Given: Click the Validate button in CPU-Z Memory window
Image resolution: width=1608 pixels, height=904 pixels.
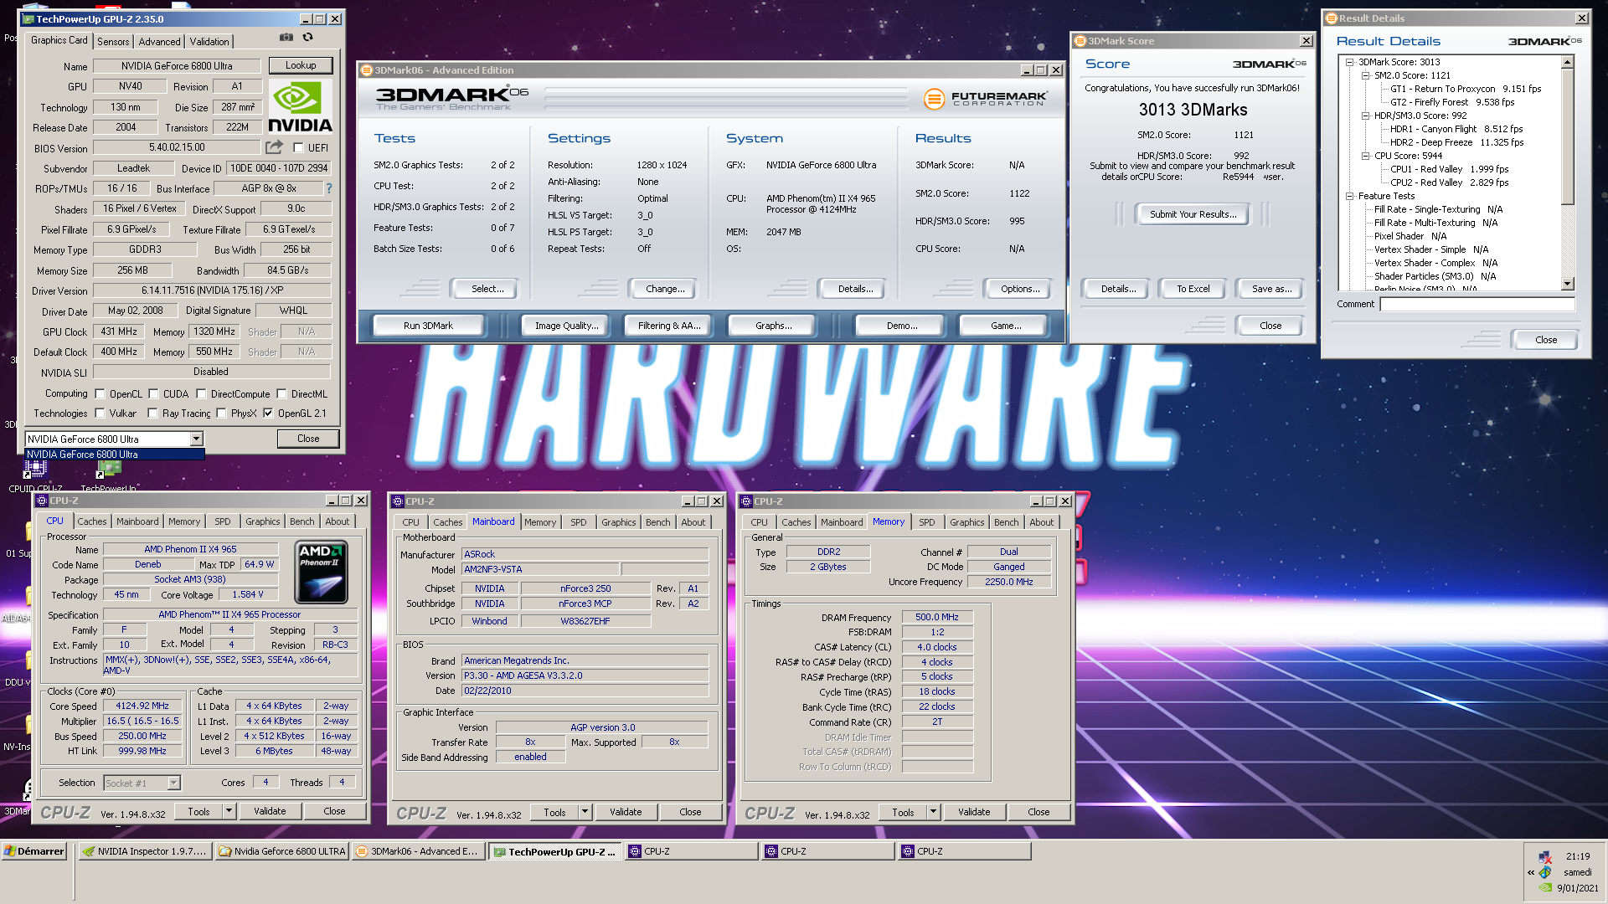Looking at the screenshot, I should (x=974, y=812).
